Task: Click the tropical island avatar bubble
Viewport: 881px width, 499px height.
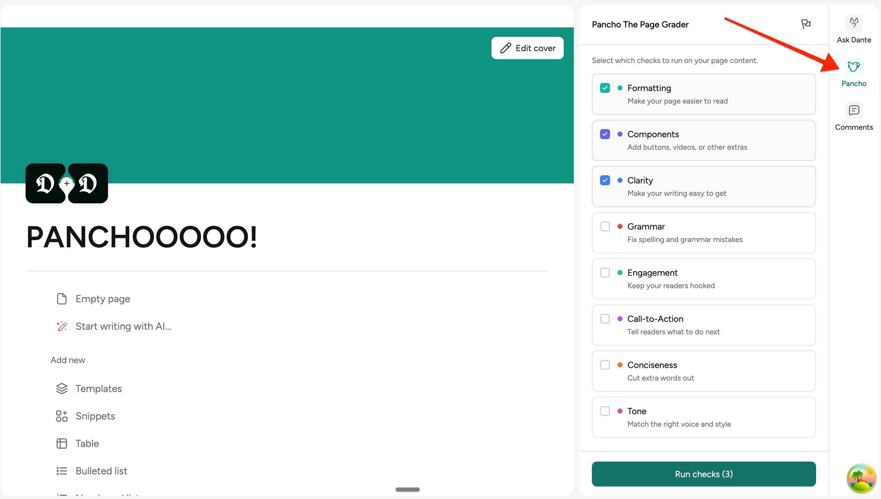Action: 861,478
